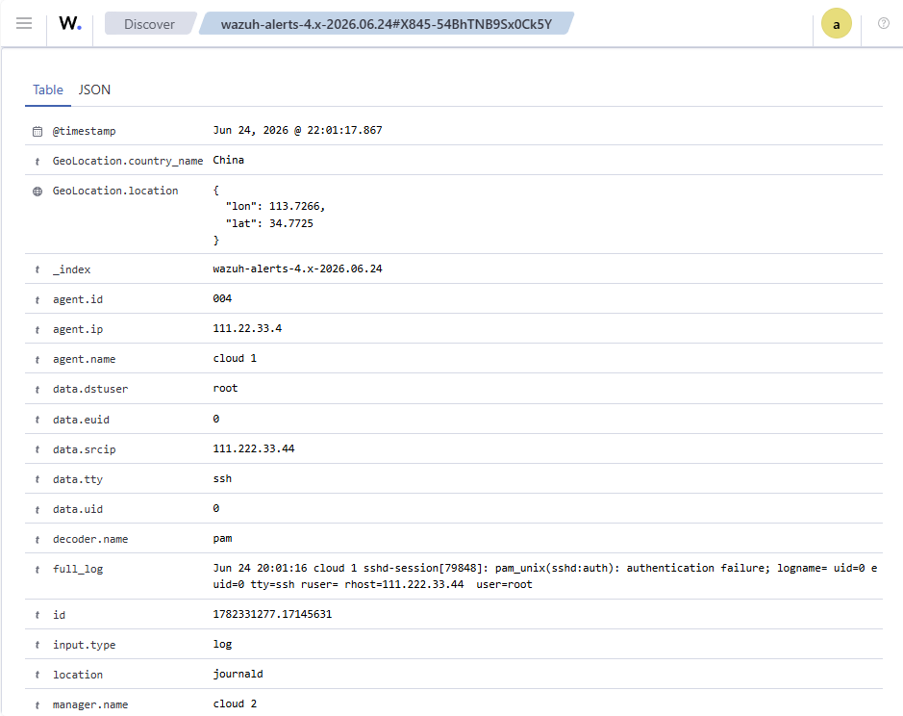The image size is (903, 716).
Task: Select the GeoLocation.country_name field label
Action: 128,161
